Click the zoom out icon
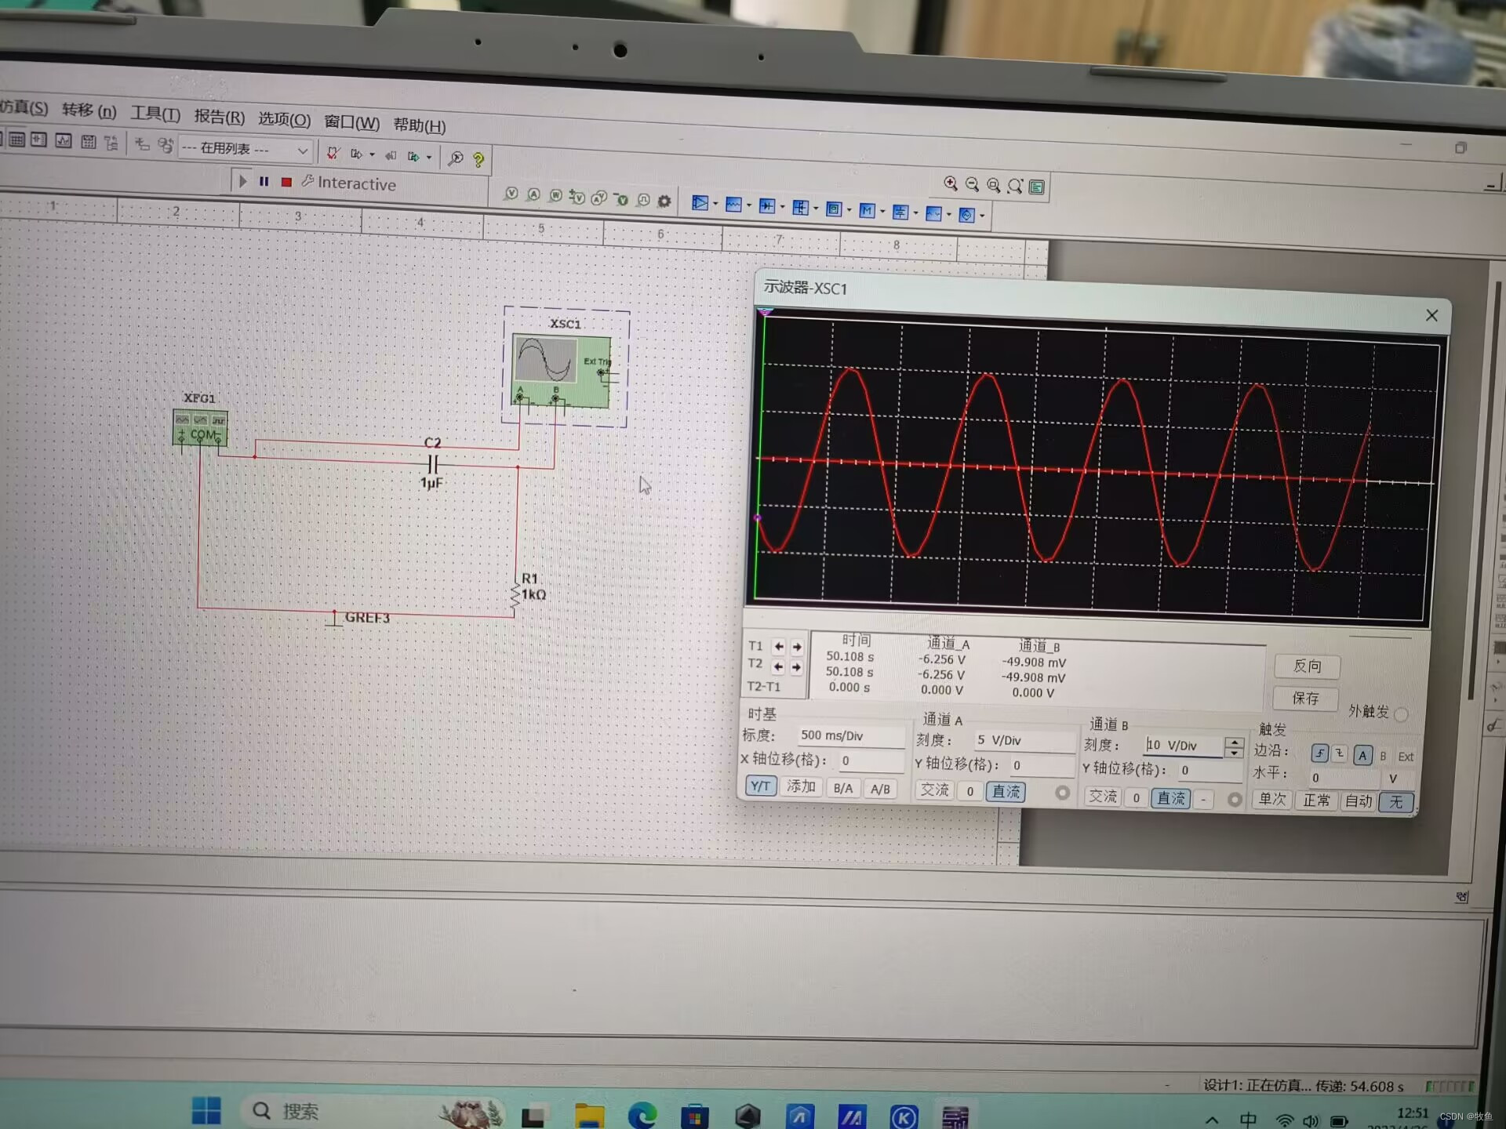Viewport: 1506px width, 1129px height. pos(972,184)
